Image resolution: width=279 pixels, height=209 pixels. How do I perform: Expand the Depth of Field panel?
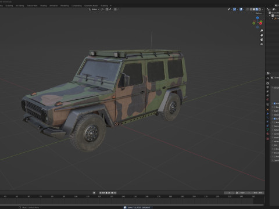point(276,111)
